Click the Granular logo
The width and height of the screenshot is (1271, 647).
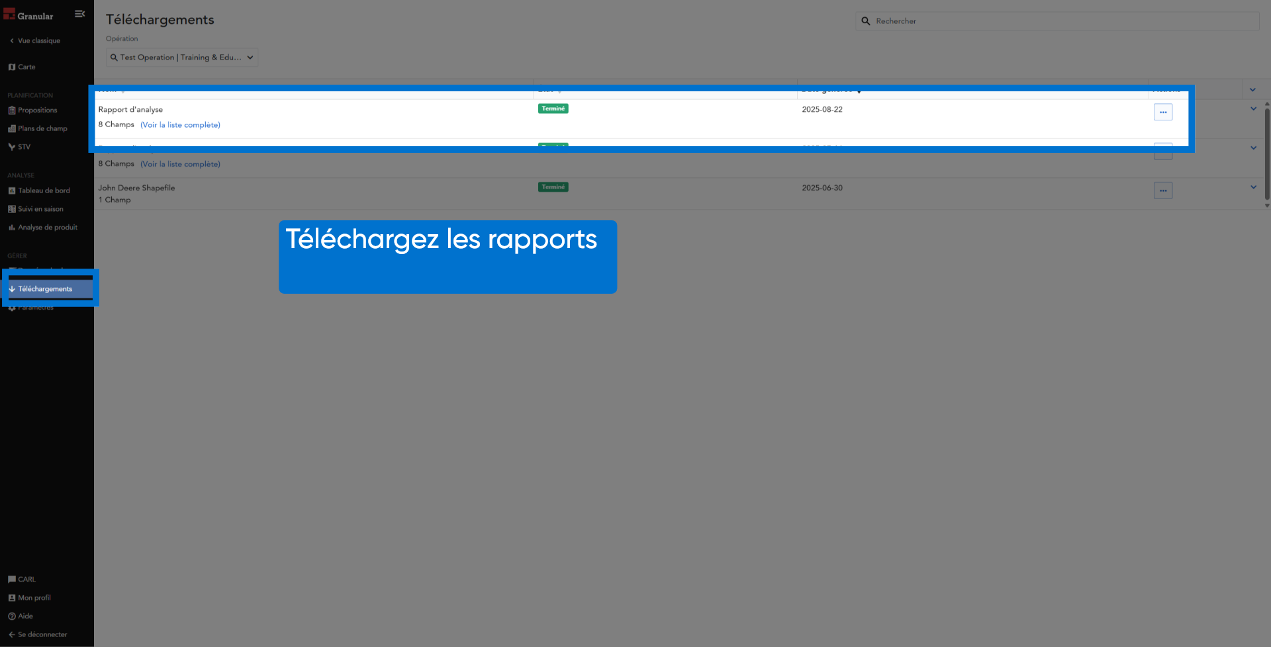click(x=28, y=15)
